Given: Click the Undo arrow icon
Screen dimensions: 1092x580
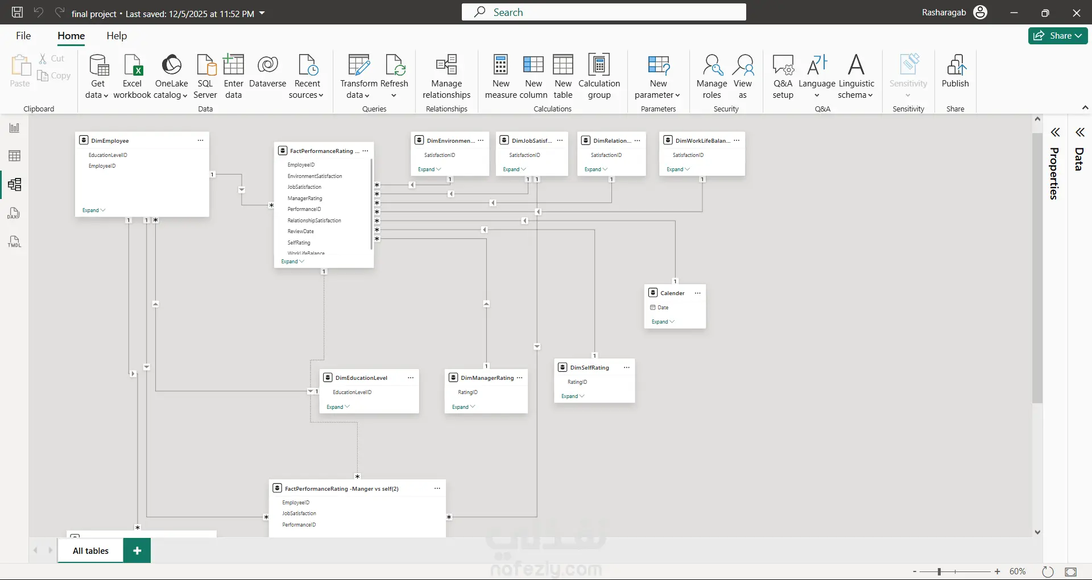Looking at the screenshot, I should click(x=39, y=12).
